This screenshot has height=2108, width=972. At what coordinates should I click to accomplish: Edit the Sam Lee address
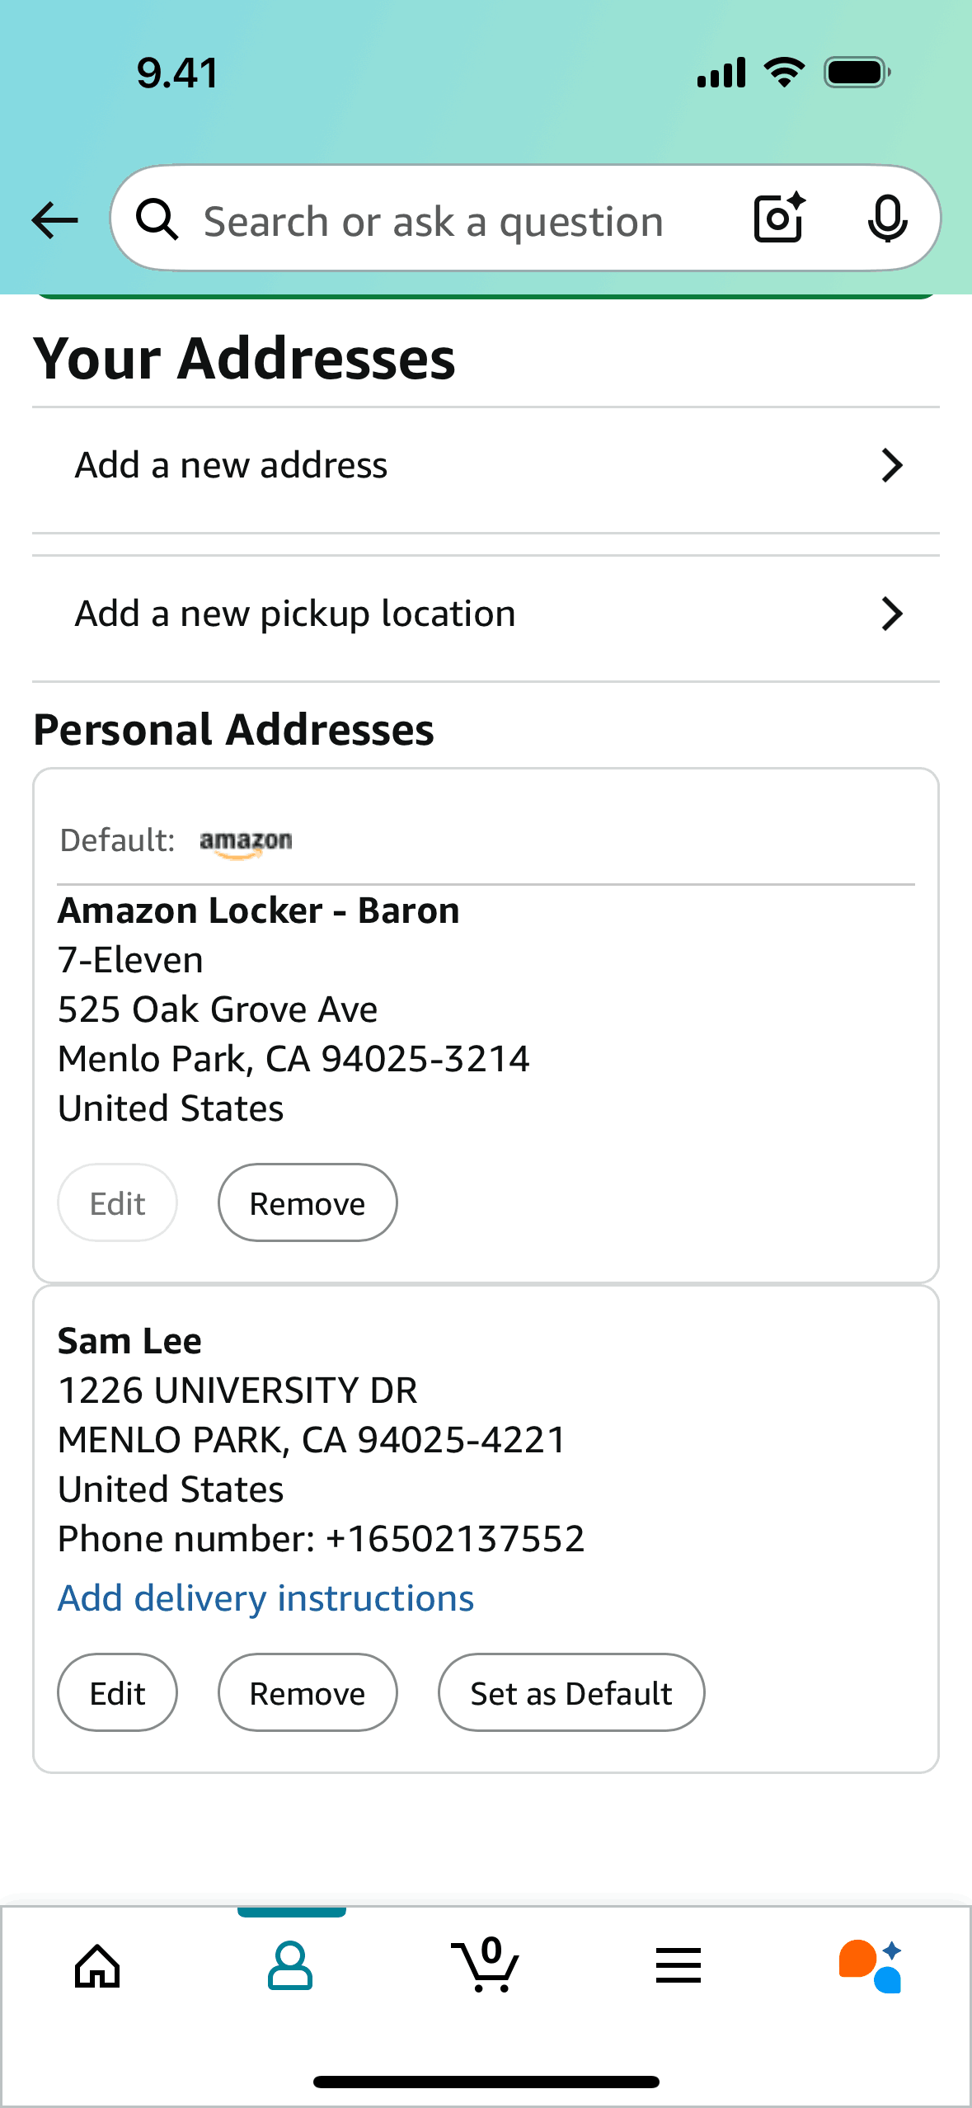tap(117, 1693)
